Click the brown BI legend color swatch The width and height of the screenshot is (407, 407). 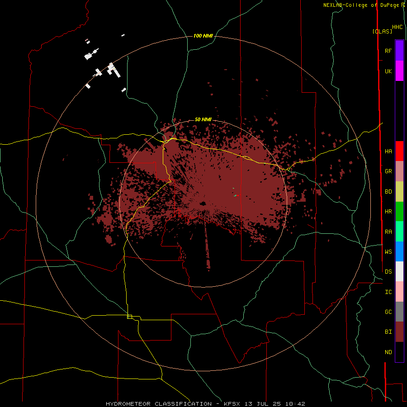pos(399,332)
